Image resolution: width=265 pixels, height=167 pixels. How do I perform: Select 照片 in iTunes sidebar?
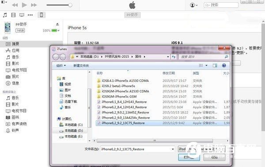coord(15,77)
